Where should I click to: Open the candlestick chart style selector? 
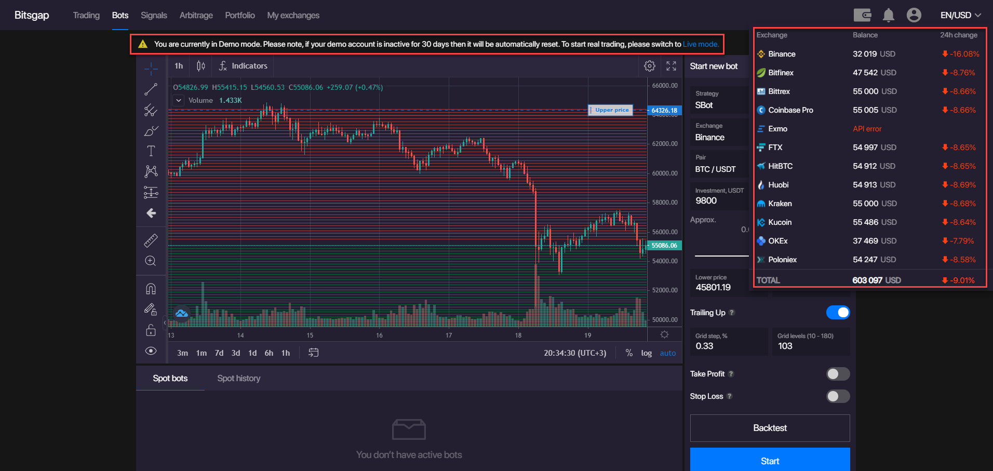tap(201, 66)
